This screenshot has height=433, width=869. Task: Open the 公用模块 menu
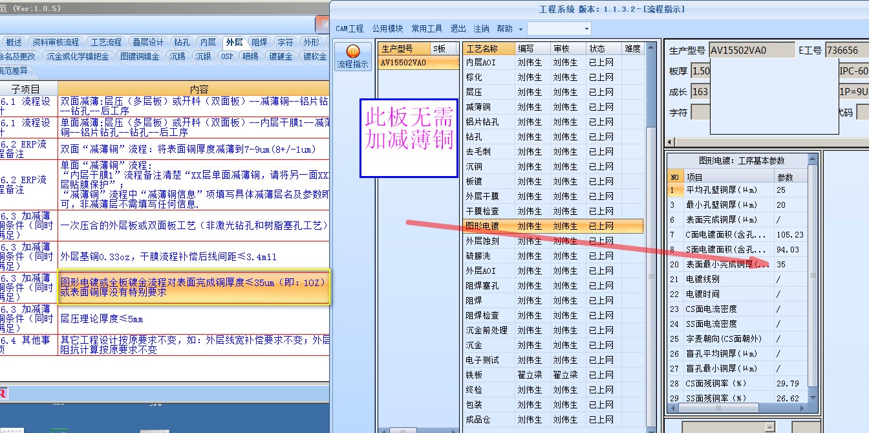click(x=387, y=28)
